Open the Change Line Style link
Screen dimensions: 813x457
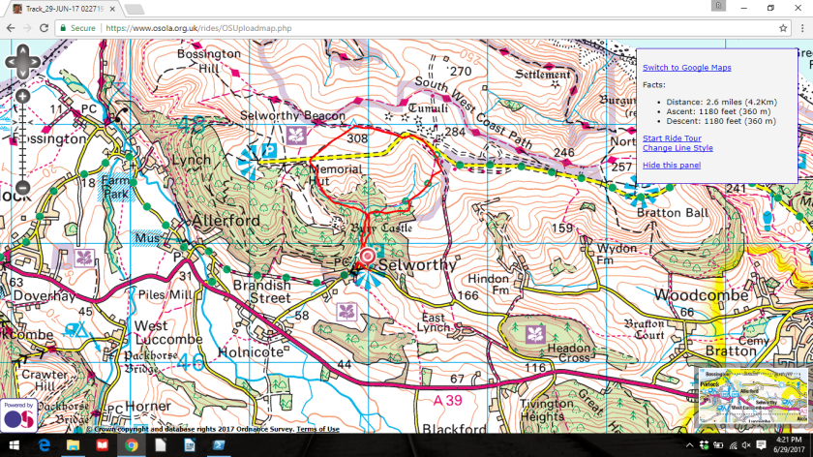[677, 148]
